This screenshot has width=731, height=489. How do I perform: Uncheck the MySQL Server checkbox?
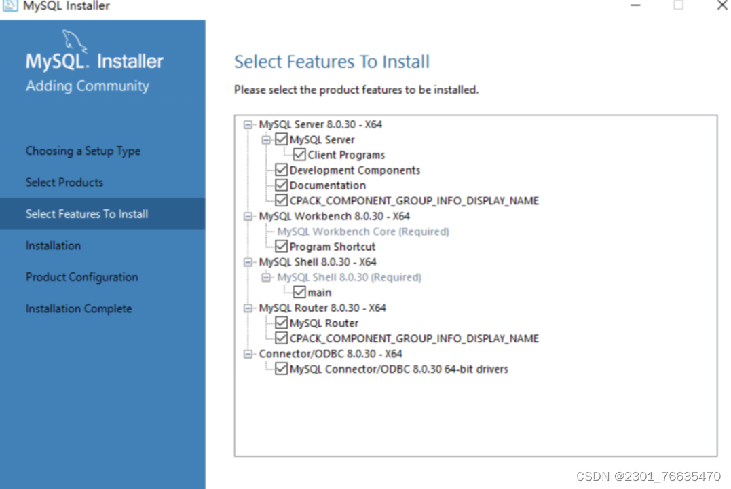(x=281, y=139)
